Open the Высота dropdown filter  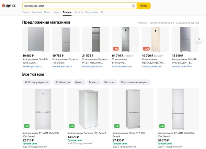tap(110, 82)
